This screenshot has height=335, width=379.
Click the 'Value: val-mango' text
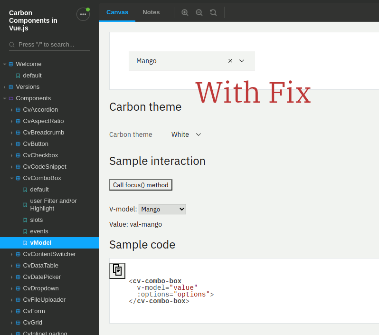pyautogui.click(x=136, y=224)
